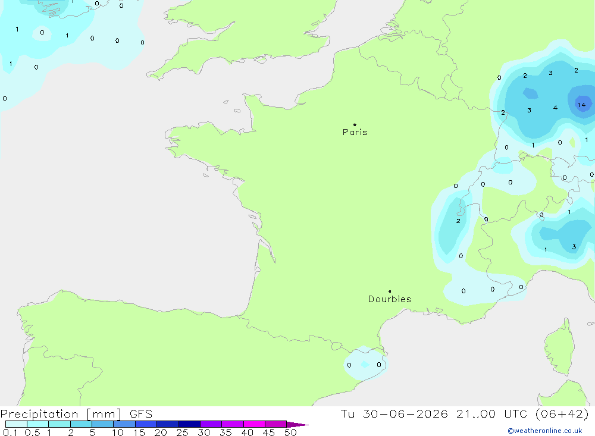This screenshot has height=436, width=595.
Task: Click the Dourbies town label
Action: (x=390, y=299)
